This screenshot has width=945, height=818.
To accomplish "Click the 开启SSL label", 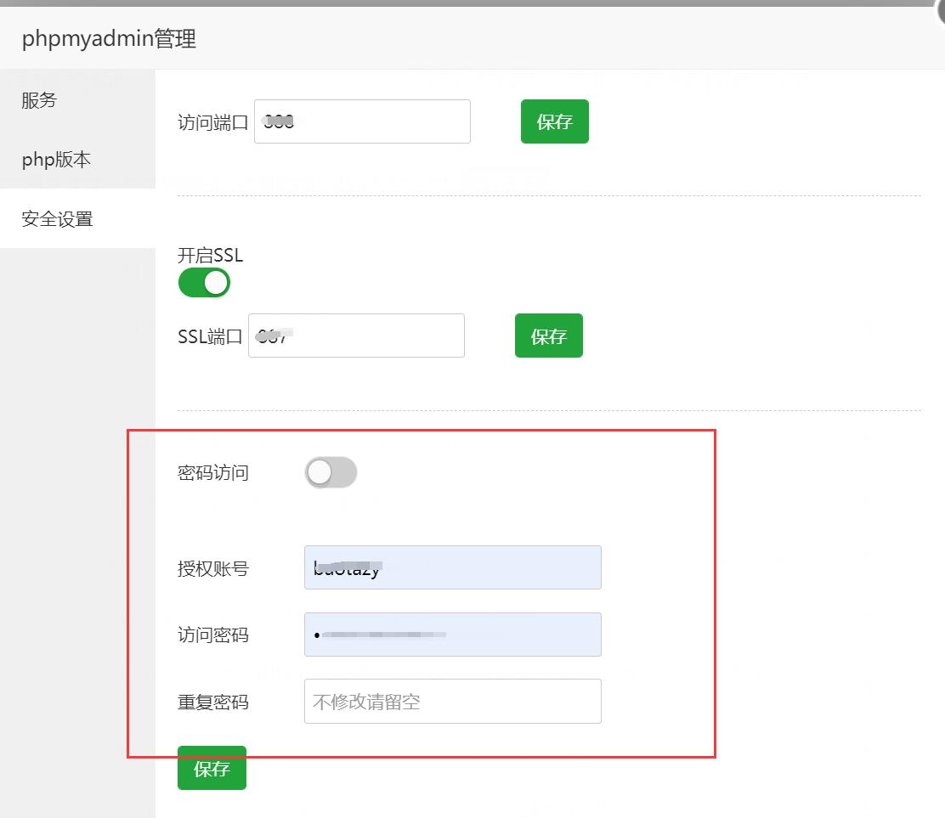I will (x=211, y=255).
